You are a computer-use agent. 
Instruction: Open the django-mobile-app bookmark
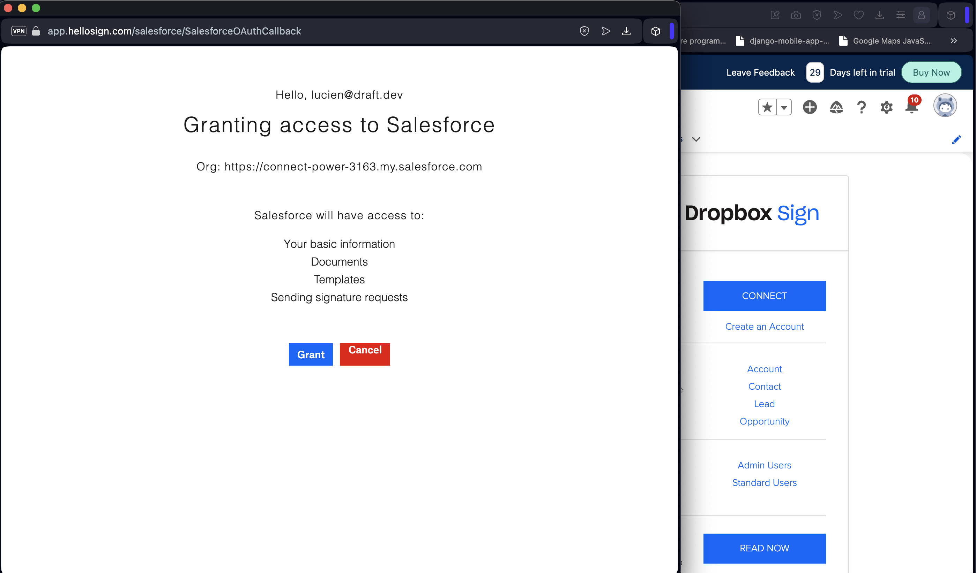[x=783, y=41]
